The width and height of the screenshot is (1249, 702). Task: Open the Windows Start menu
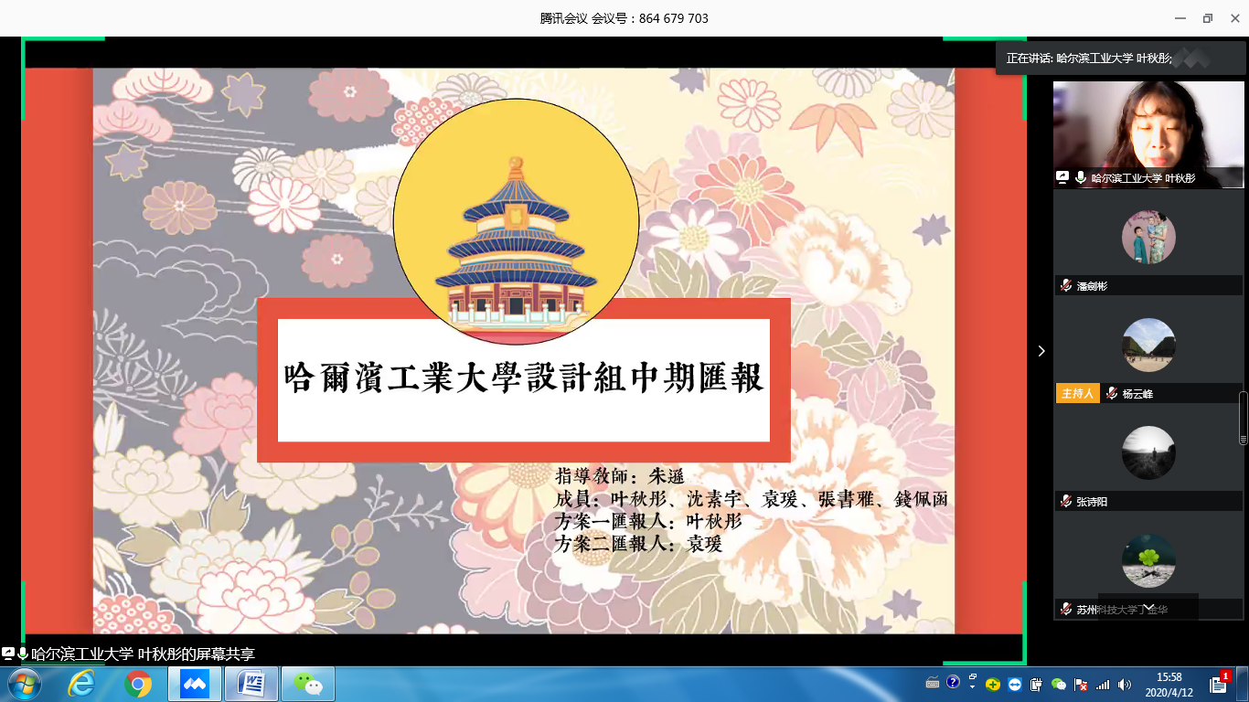coord(24,684)
